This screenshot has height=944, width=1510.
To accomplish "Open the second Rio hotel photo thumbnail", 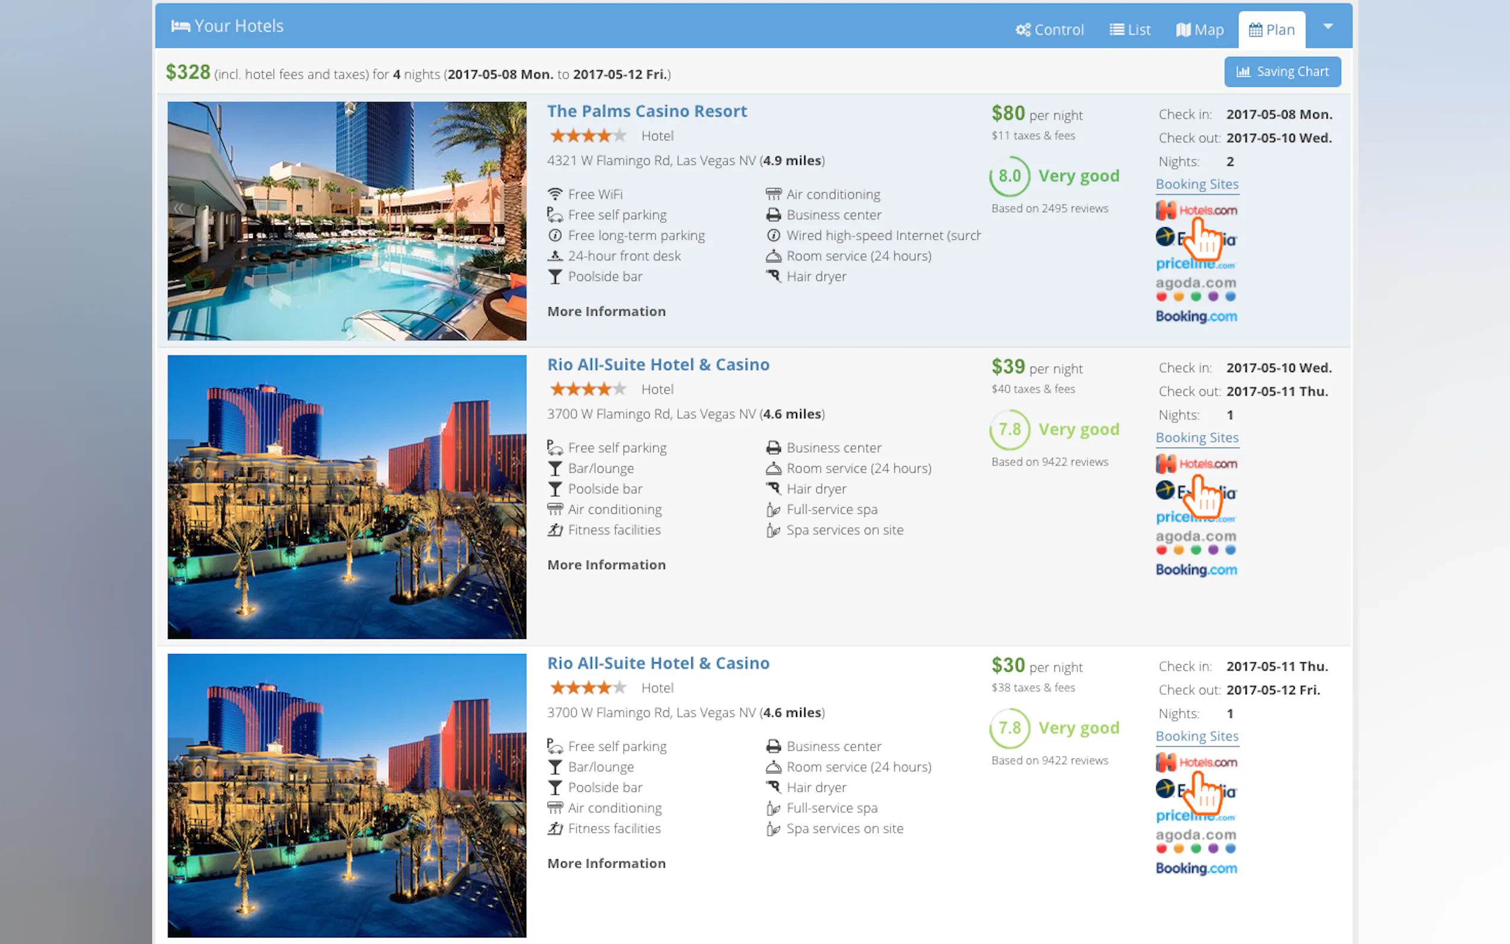I will click(x=347, y=795).
